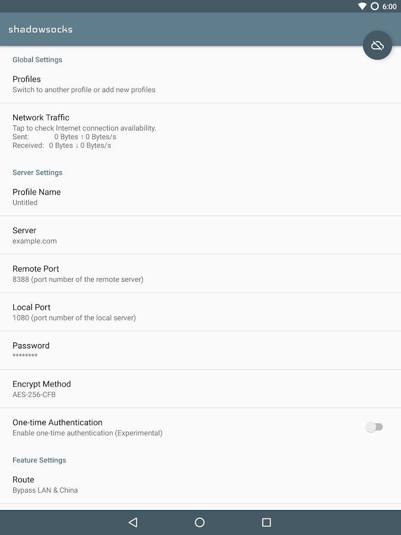Image resolution: width=401 pixels, height=535 pixels.
Task: Tap the cloud-off connect floating button
Action: 377,45
